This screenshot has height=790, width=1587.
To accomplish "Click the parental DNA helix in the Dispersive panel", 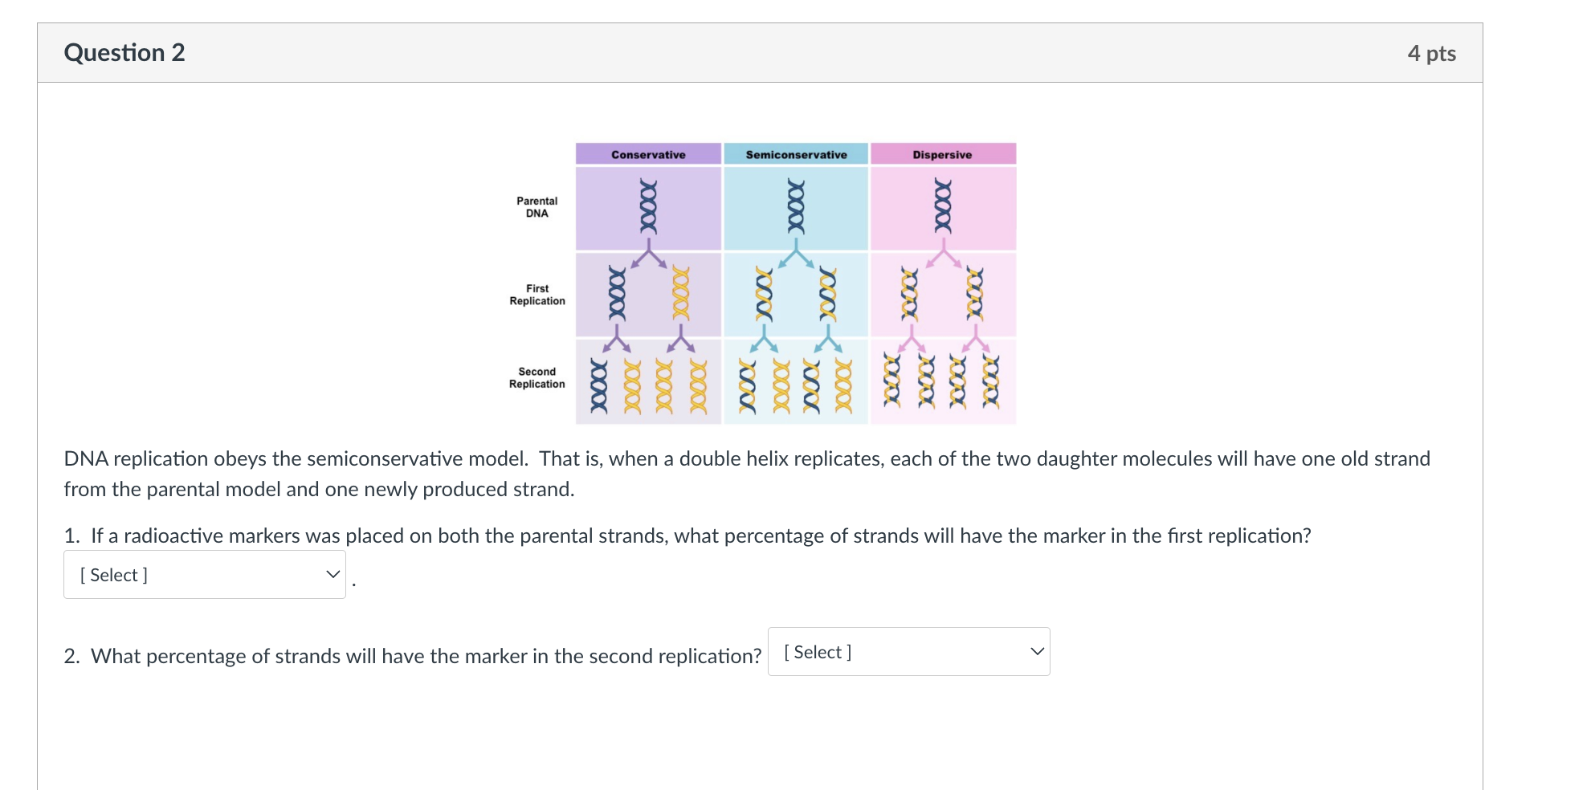I will [x=941, y=207].
